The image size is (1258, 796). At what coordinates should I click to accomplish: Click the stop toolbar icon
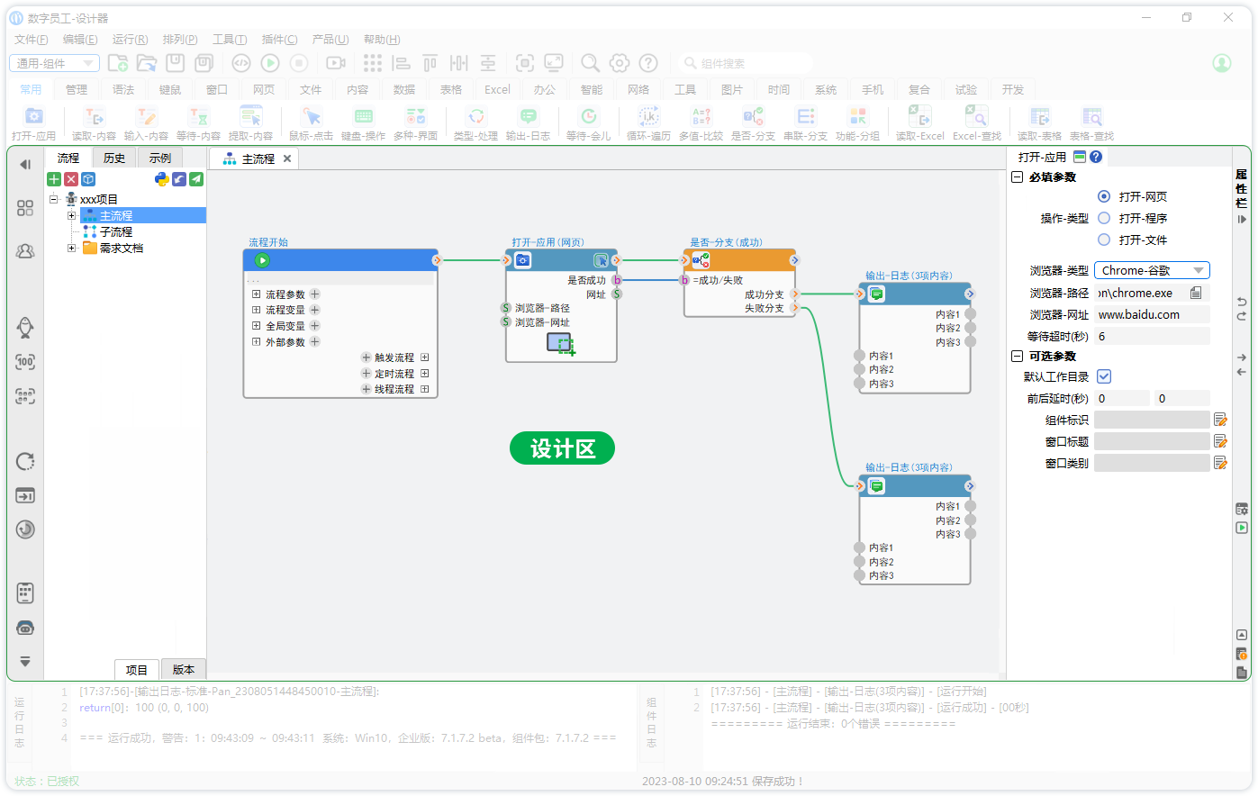[x=299, y=63]
